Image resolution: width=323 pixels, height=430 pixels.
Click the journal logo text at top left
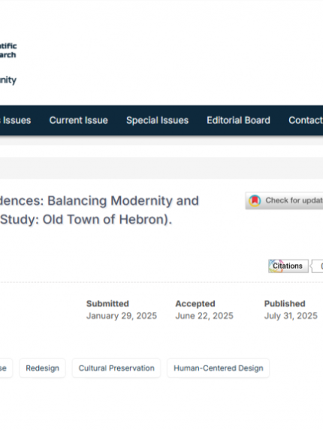point(8,63)
